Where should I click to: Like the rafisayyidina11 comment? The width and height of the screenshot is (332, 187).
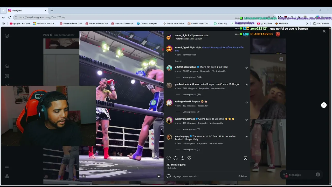[x=247, y=103]
